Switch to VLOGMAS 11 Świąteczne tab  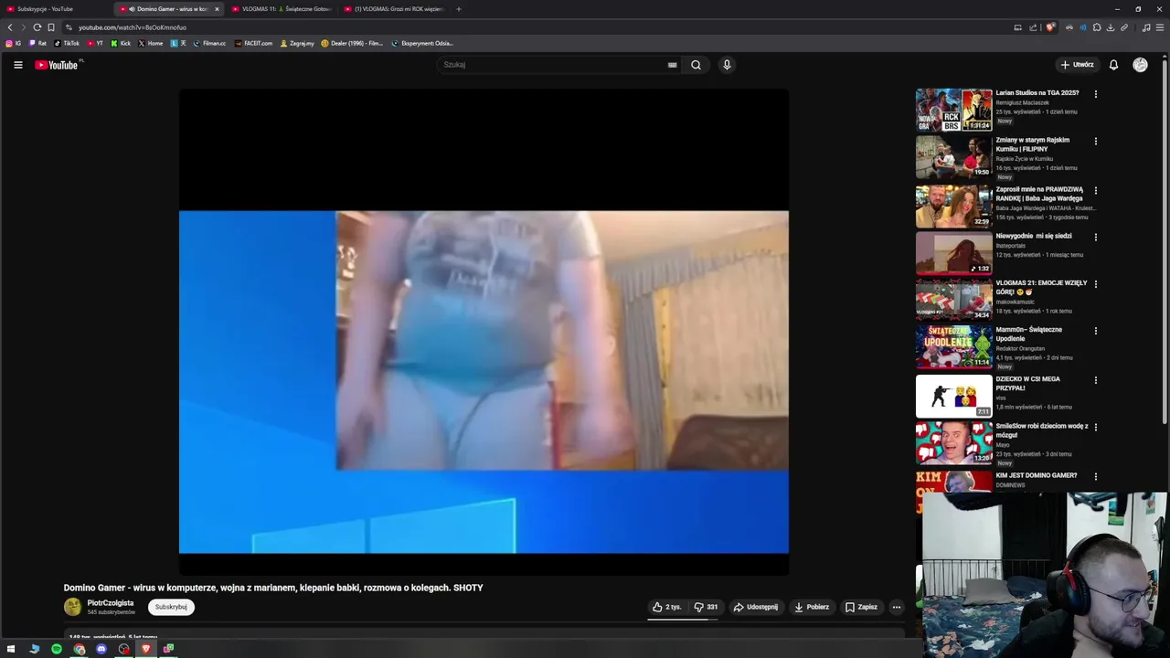pyautogui.click(x=282, y=9)
